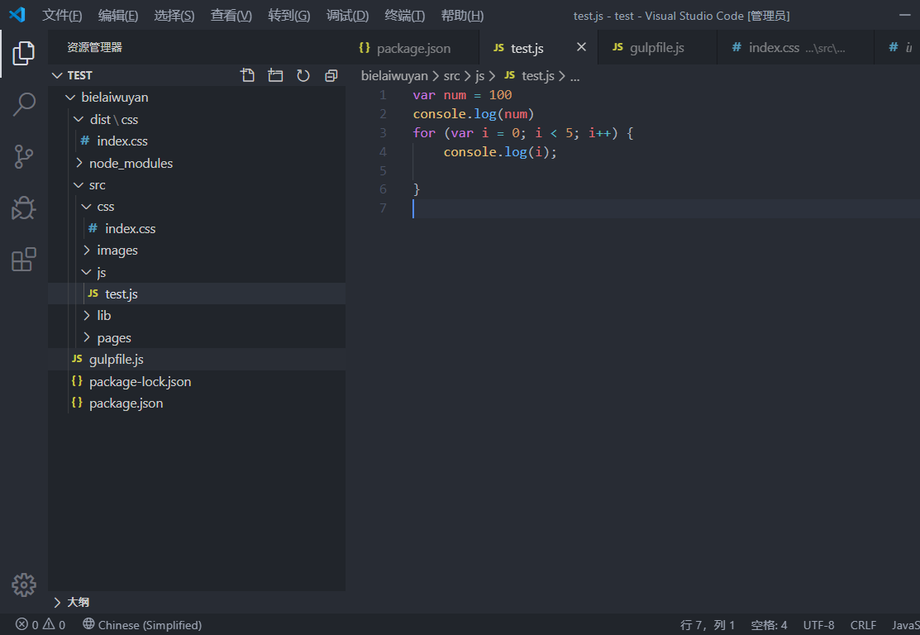The height and width of the screenshot is (635, 920).
Task: Close the test.js editor tab
Action: (581, 47)
